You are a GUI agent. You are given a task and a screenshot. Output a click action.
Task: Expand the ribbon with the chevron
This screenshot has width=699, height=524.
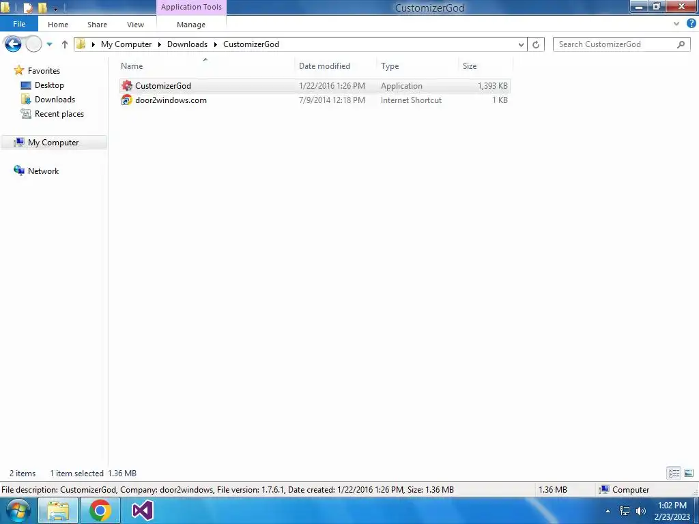click(676, 24)
